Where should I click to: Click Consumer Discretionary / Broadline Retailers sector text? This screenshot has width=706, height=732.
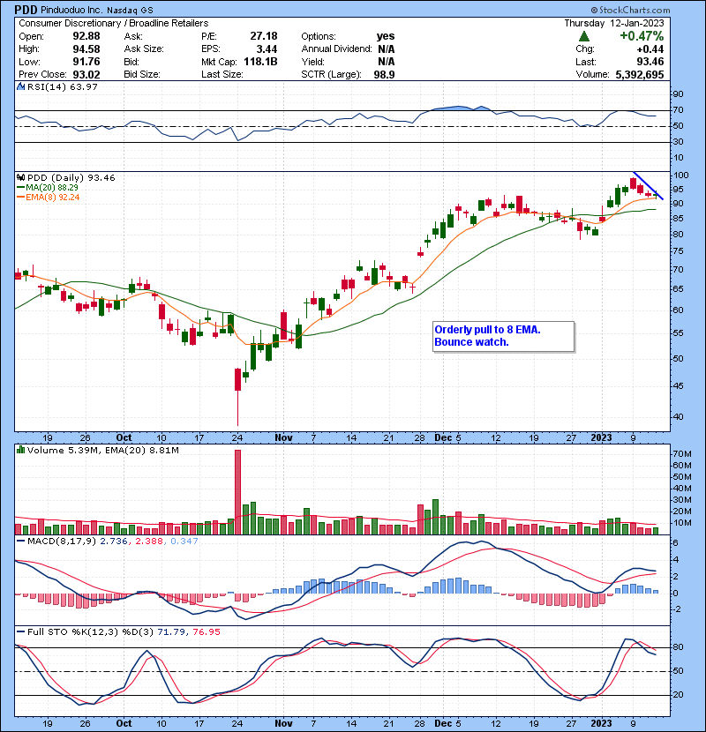tap(114, 23)
